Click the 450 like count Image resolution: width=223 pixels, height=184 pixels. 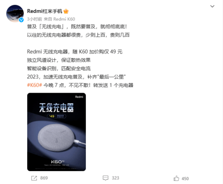coord(185,179)
